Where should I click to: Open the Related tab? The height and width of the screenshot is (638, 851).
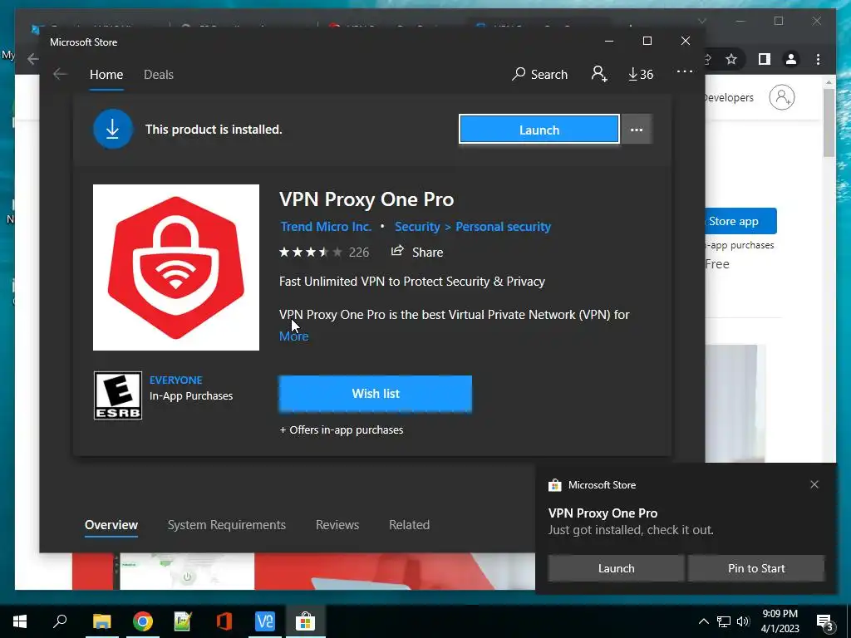[409, 525]
